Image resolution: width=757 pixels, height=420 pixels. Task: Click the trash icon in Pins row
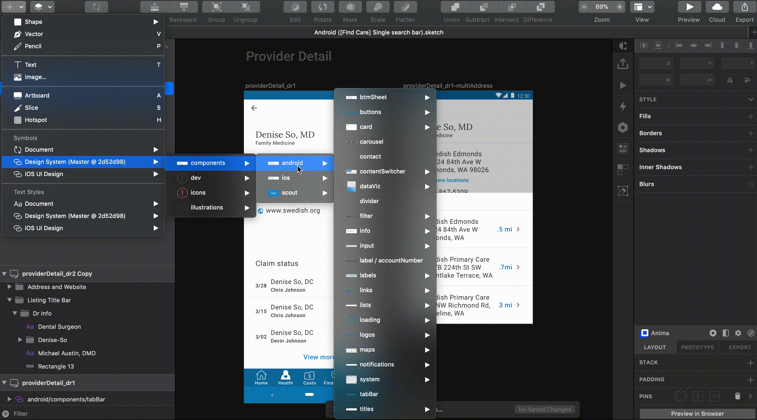point(737,396)
